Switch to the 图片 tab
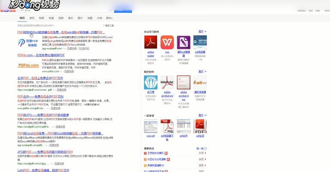 80,18
